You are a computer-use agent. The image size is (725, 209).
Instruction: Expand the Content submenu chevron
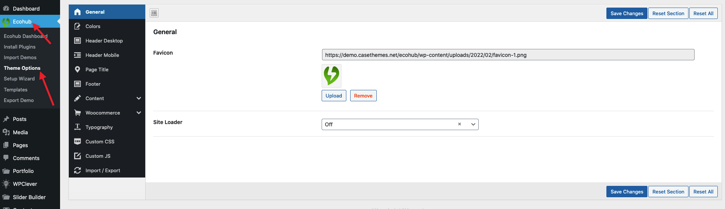coord(139,98)
